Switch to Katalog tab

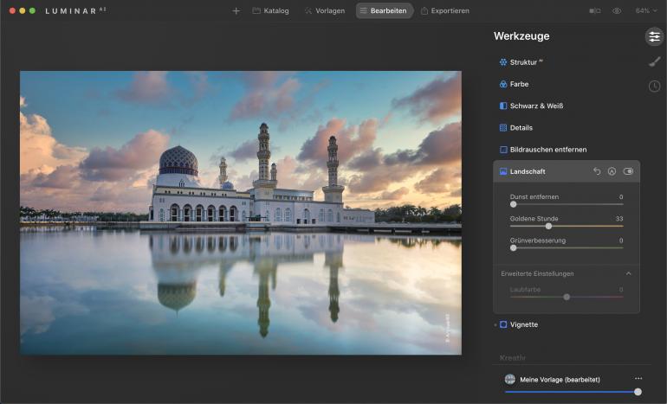point(270,10)
